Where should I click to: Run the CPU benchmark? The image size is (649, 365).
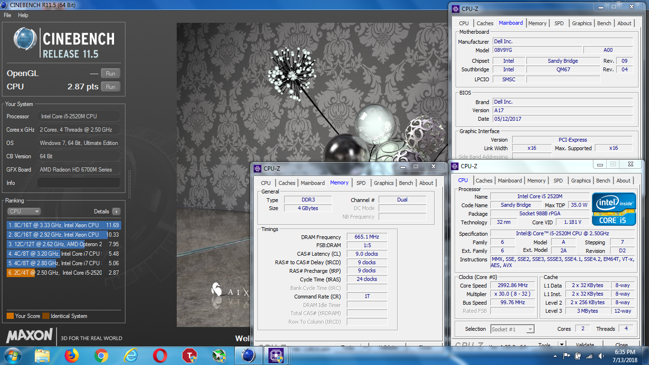point(110,87)
